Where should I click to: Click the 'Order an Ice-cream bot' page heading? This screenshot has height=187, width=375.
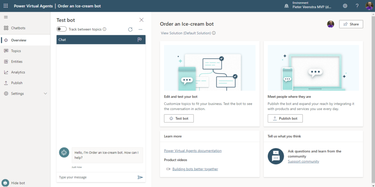[x=187, y=24]
